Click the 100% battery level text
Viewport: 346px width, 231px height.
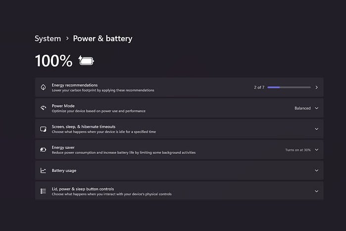(53, 61)
